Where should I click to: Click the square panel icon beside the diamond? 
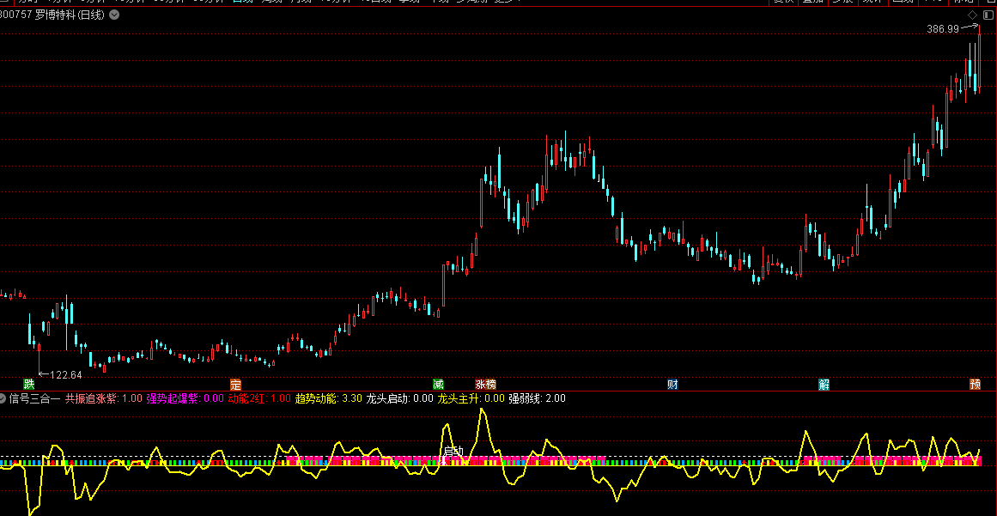pos(985,15)
